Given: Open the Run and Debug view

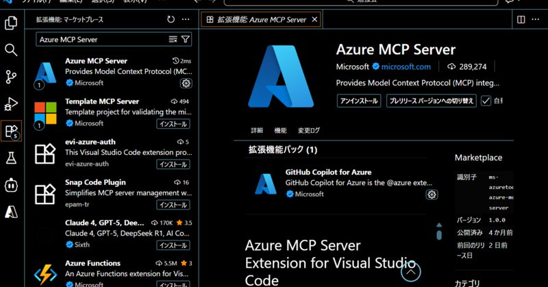Looking at the screenshot, I should pyautogui.click(x=11, y=104).
